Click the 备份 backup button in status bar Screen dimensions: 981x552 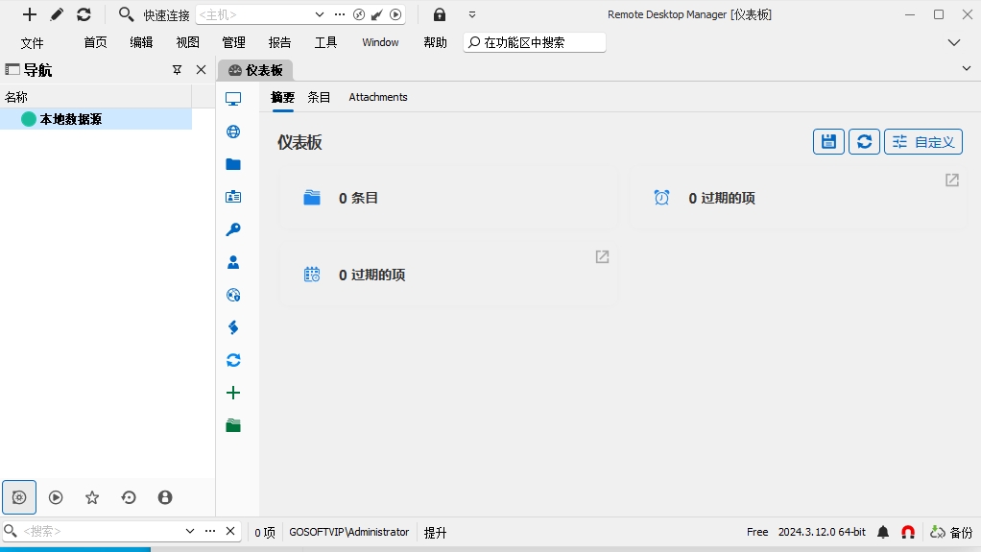point(951,532)
